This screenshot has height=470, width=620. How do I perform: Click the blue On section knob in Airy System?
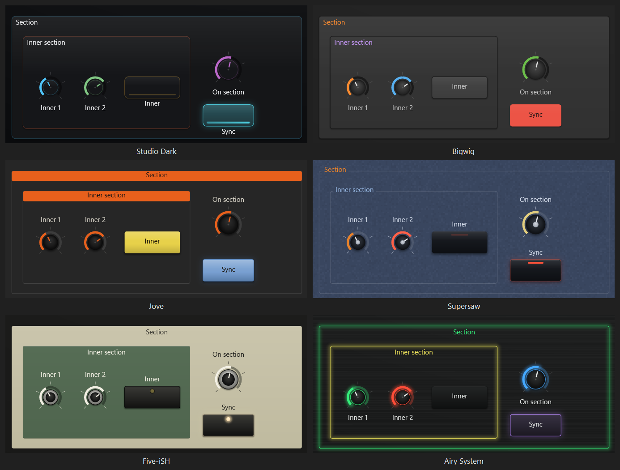pos(535,379)
